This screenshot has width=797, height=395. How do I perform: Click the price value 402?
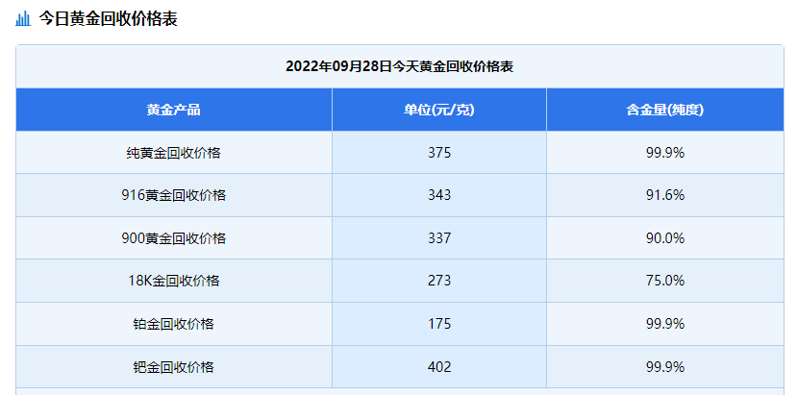(439, 367)
